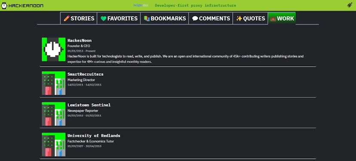Open the Favorites tab
The image size is (356, 161).
click(119, 19)
